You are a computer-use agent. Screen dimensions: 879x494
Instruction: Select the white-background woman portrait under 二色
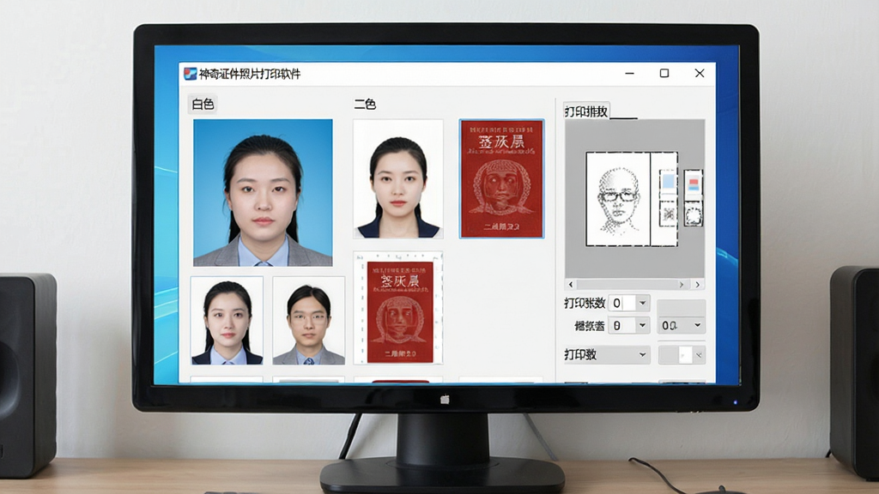398,178
